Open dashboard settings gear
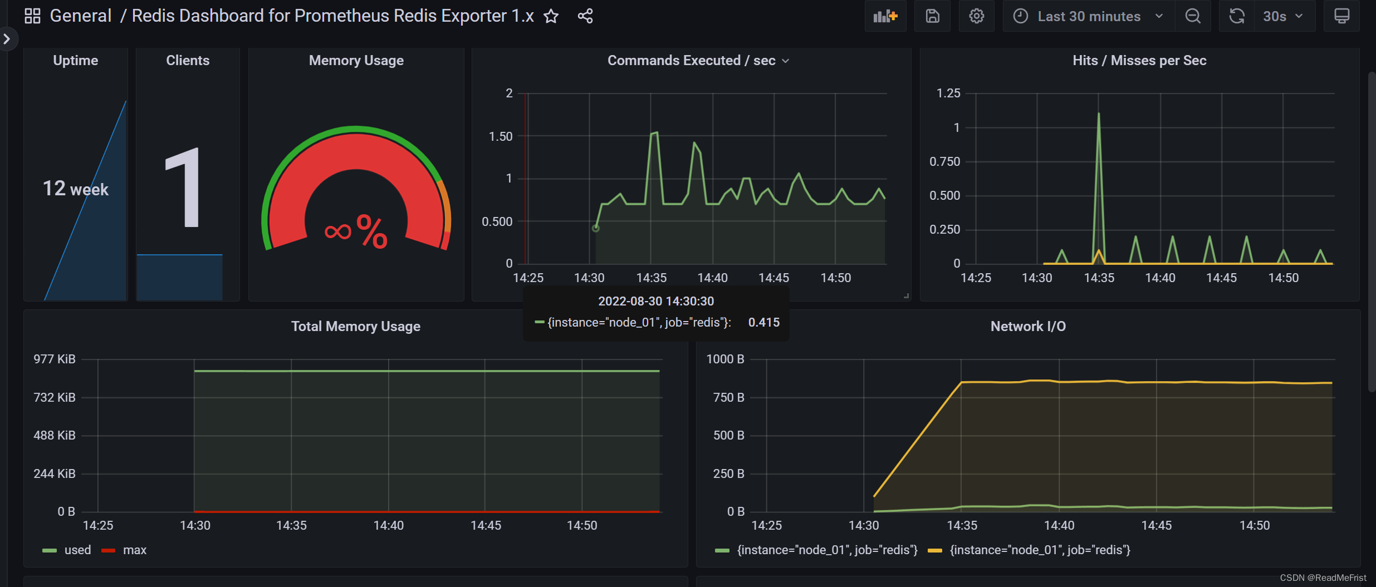Viewport: 1376px width, 587px height. click(976, 16)
